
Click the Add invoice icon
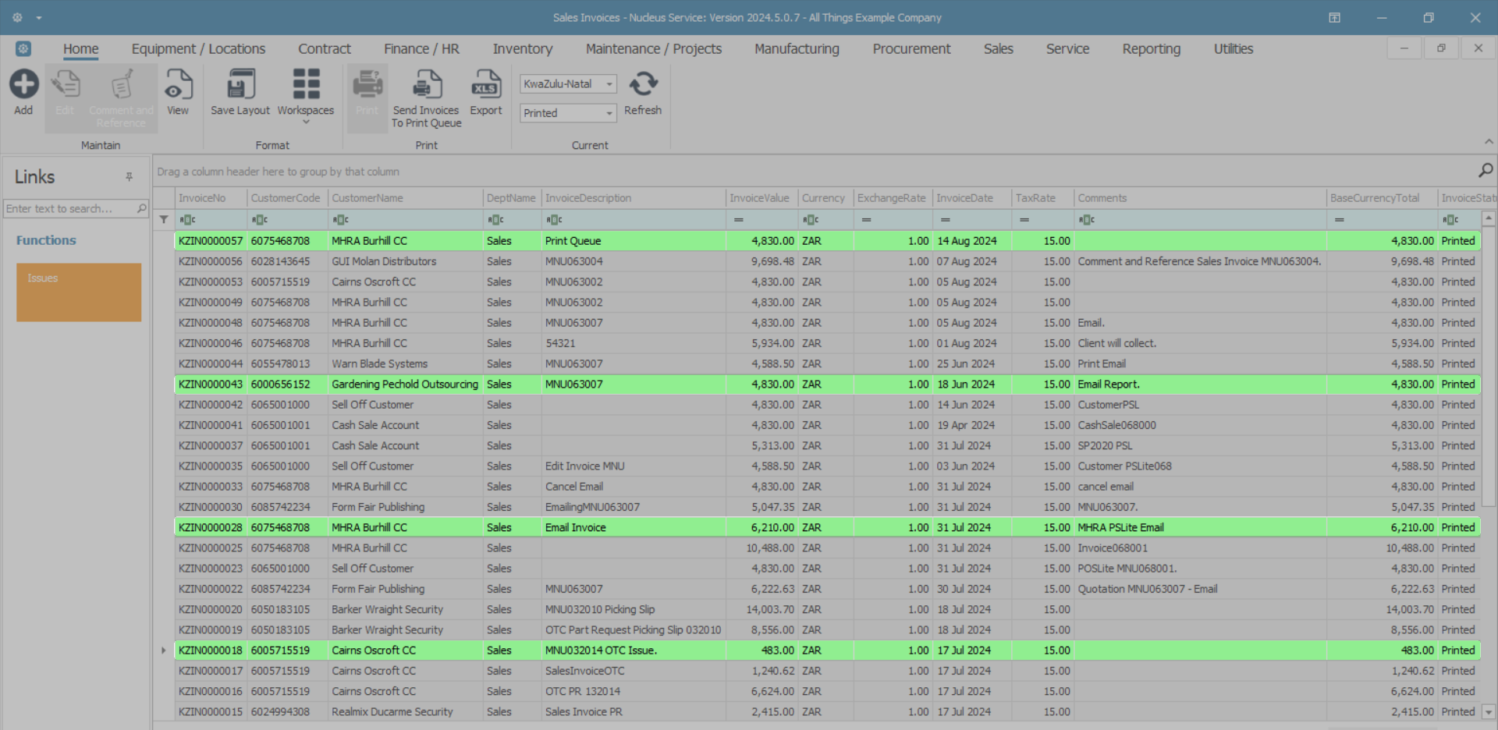(23, 85)
